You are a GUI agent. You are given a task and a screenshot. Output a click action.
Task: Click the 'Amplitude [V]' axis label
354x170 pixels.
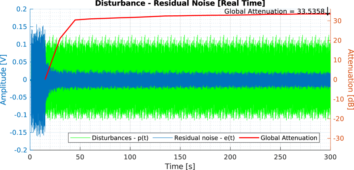tap(3, 79)
